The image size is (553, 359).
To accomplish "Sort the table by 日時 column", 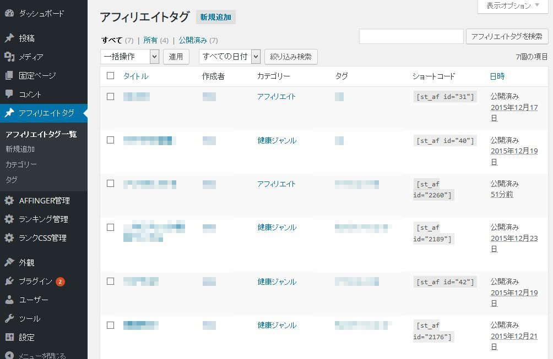I will pyautogui.click(x=497, y=76).
